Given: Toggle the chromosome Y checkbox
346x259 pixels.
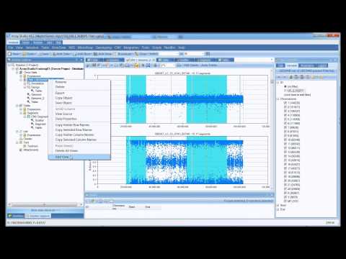Looking at the screenshot, I should [x=285, y=197].
